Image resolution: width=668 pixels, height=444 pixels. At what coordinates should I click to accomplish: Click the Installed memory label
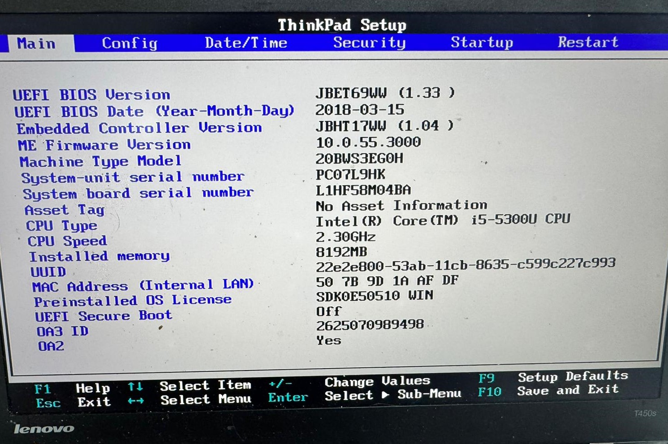click(99, 256)
